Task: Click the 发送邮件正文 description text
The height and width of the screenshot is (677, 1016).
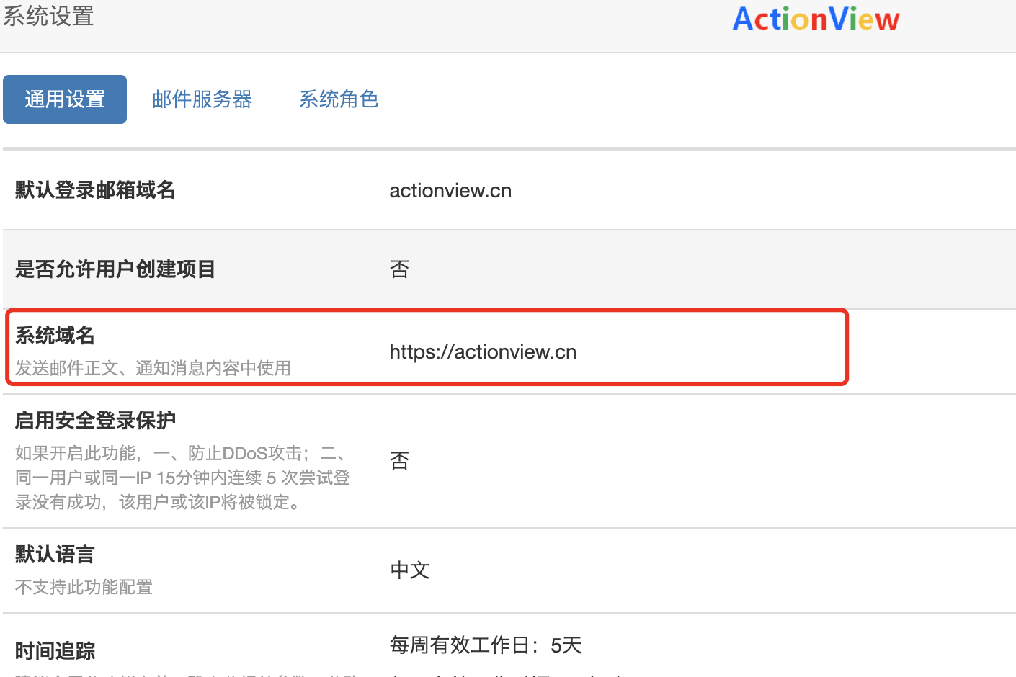Action: pyautogui.click(x=153, y=368)
